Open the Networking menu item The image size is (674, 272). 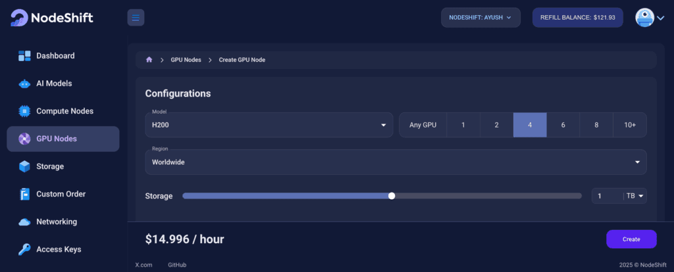click(x=63, y=222)
